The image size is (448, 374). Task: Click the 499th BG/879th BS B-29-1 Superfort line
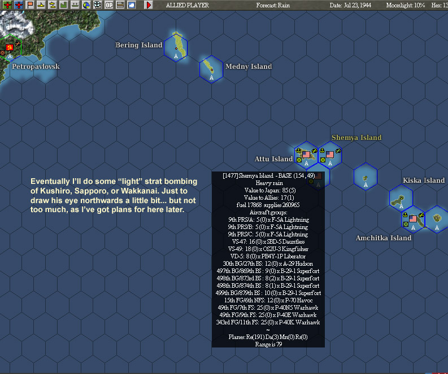point(268,293)
